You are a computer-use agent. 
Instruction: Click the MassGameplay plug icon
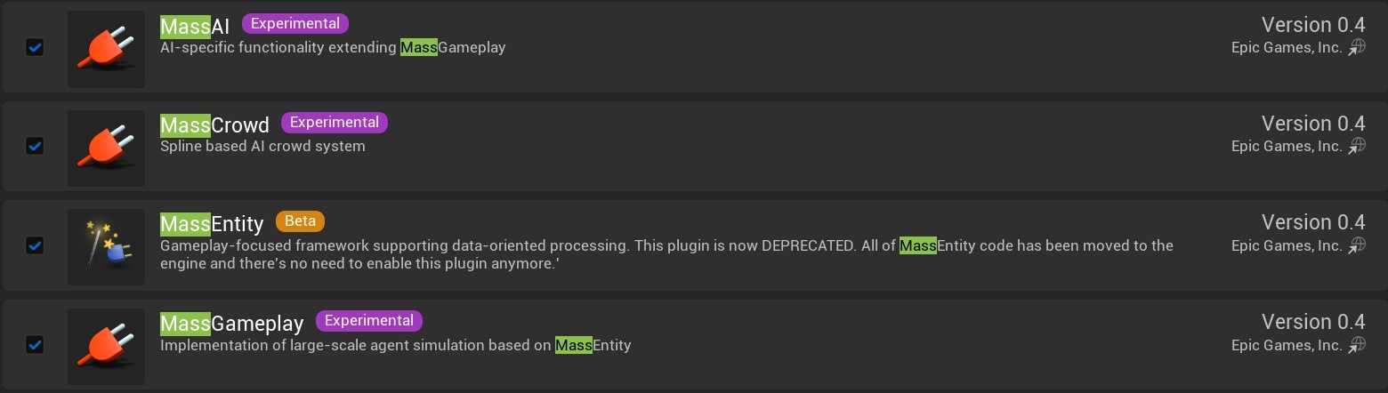(x=106, y=345)
